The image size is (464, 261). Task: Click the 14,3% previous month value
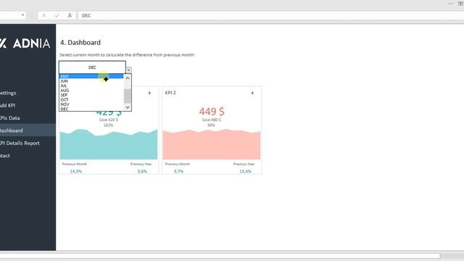[x=75, y=171]
